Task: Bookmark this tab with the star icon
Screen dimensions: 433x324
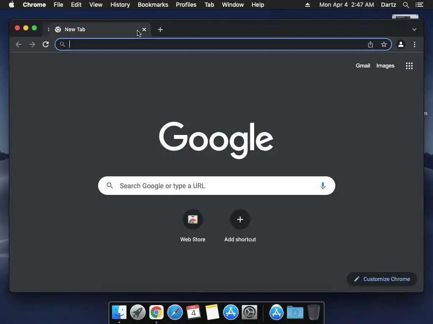Action: click(x=384, y=44)
